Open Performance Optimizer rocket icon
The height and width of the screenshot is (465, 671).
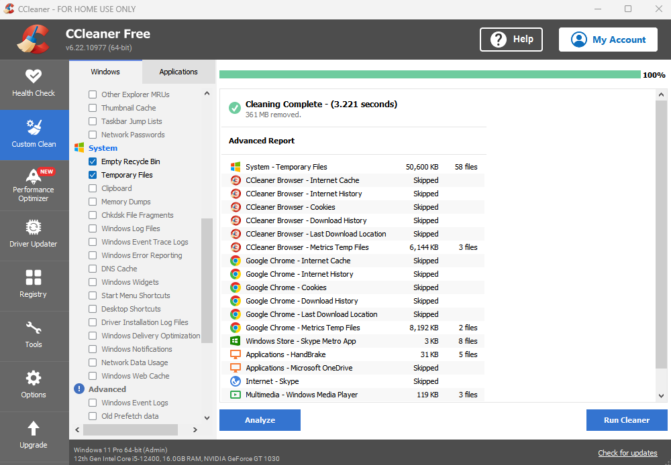pos(34,177)
